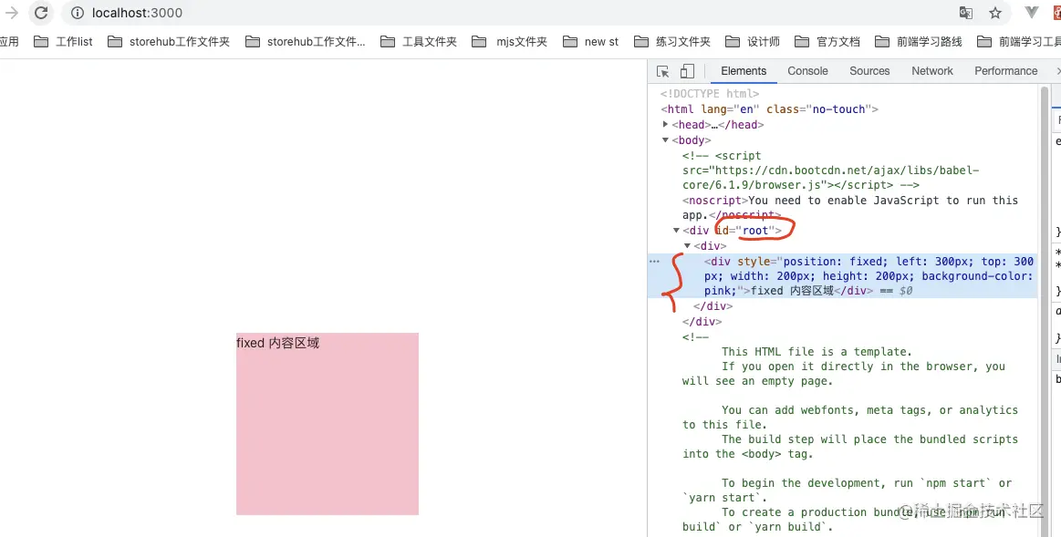This screenshot has height=537, width=1061.
Task: Switch to the Performance tab
Action: tap(1005, 71)
